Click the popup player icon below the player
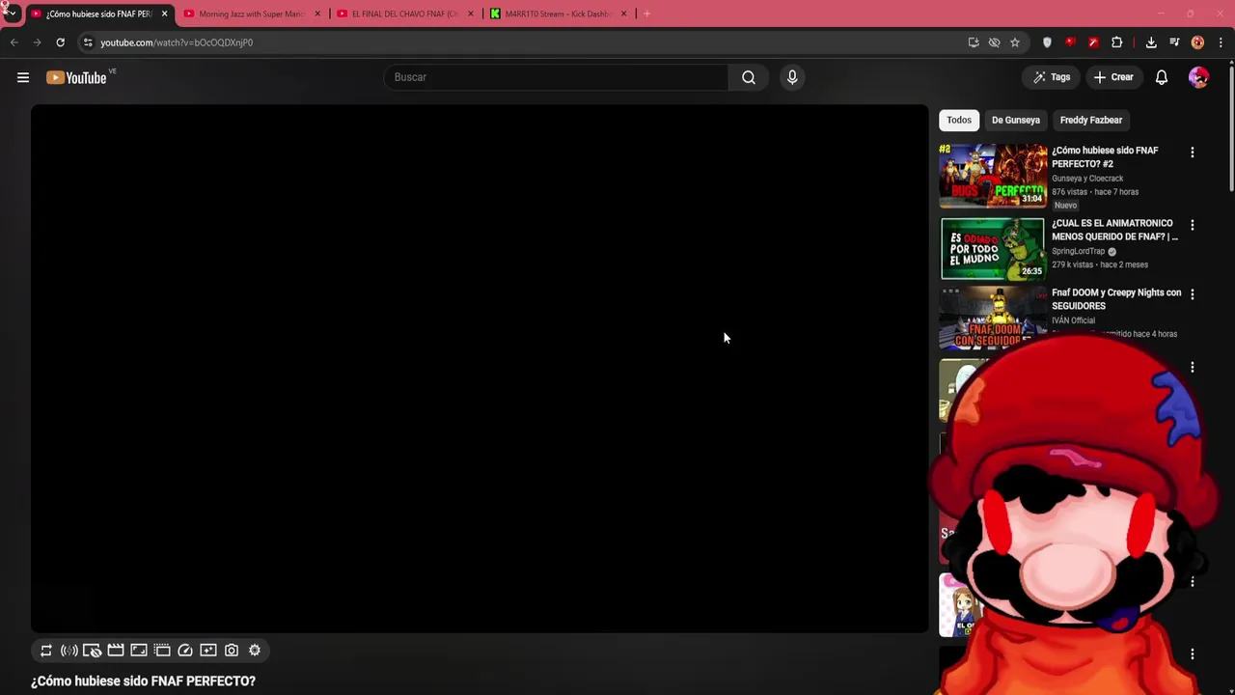1235x695 pixels. [x=162, y=651]
